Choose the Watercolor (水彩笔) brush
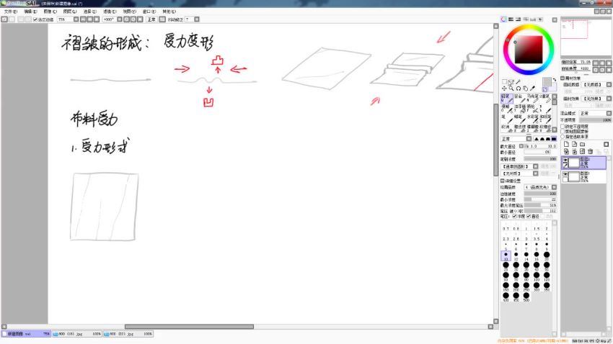 pyautogui.click(x=533, y=119)
